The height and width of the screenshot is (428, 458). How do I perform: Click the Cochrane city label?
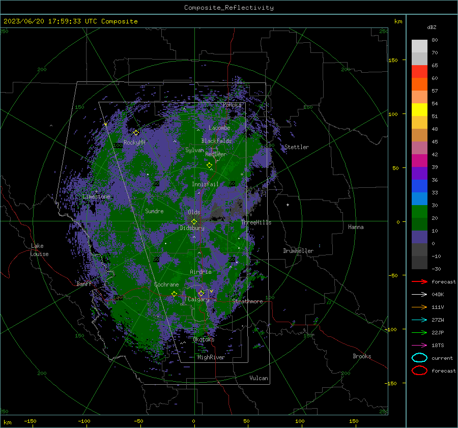click(166, 284)
